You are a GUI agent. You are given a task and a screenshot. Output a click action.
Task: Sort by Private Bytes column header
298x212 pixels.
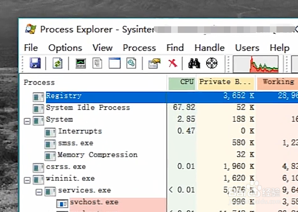point(226,83)
